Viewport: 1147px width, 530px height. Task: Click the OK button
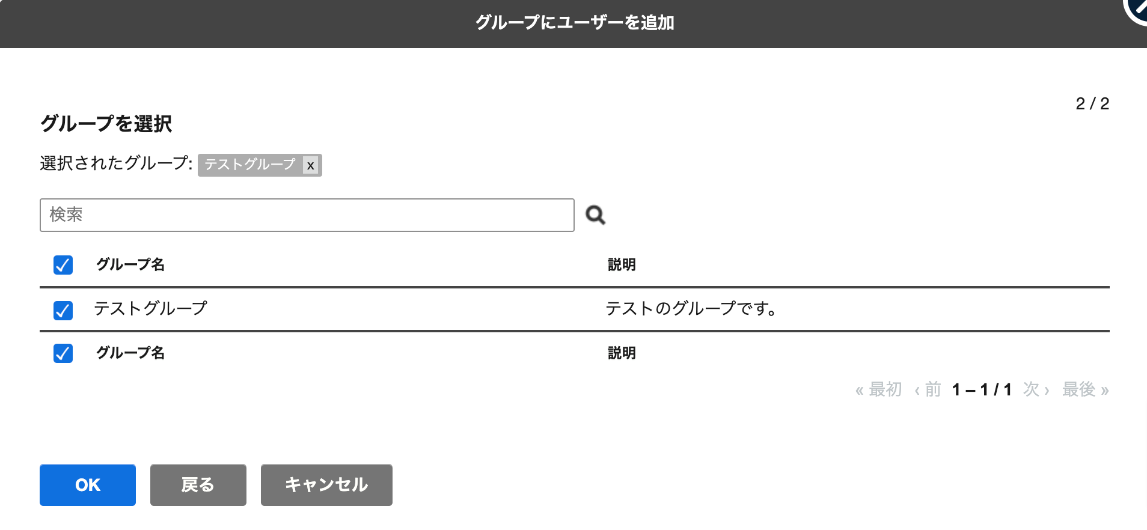click(88, 485)
